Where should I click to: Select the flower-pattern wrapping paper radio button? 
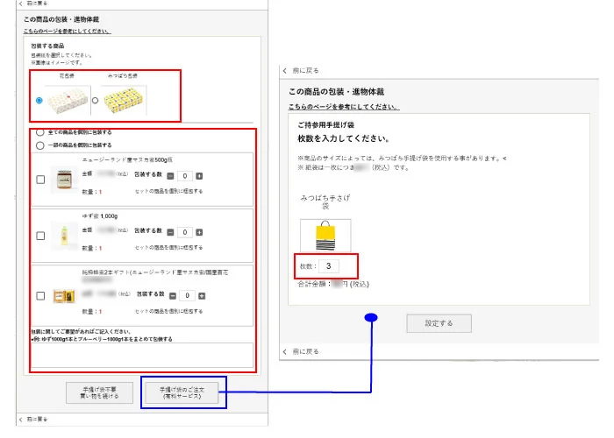click(39, 101)
